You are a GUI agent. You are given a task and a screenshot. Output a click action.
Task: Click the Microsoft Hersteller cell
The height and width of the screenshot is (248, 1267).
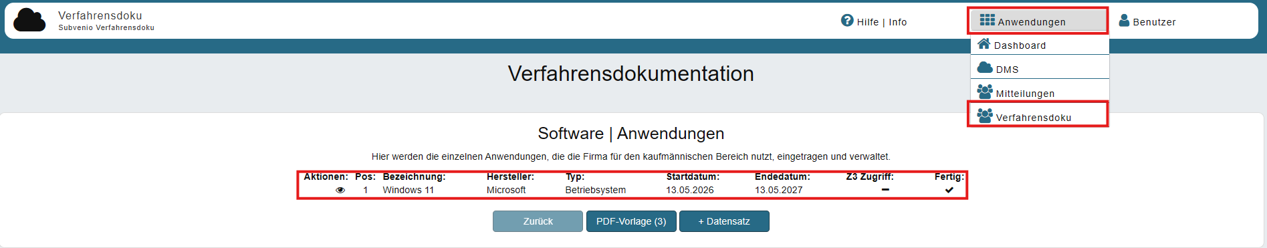[x=506, y=190]
